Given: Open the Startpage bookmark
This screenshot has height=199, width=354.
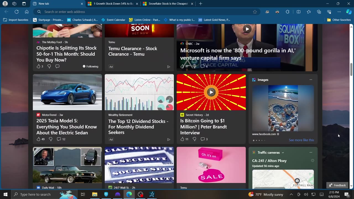Looking at the screenshot, I should coord(48,20).
